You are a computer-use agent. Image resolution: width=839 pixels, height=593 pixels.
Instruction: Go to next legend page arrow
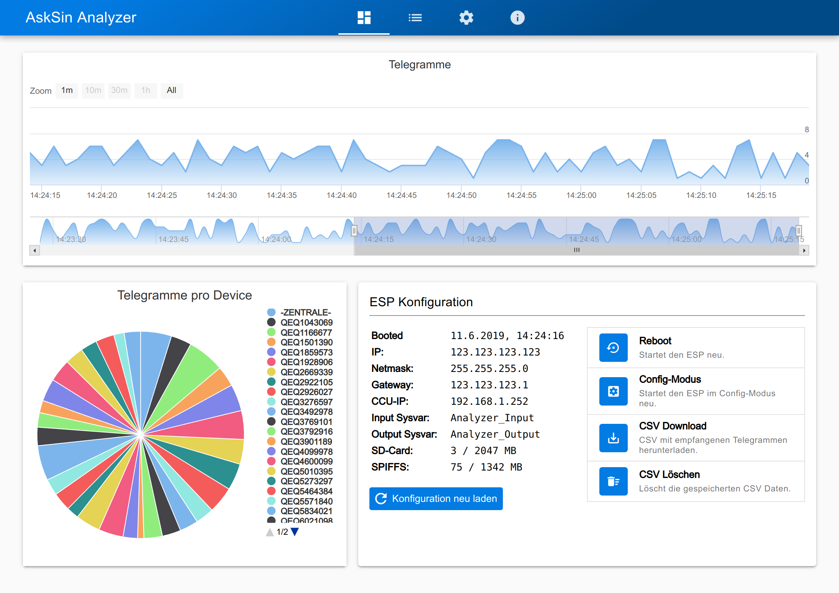(295, 532)
